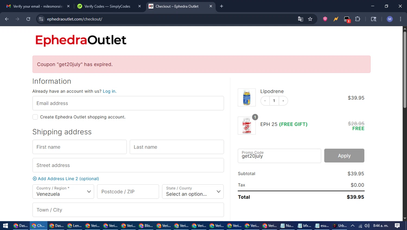Open the State / County dropdown
Screen dimensions: 407x230
click(193, 191)
